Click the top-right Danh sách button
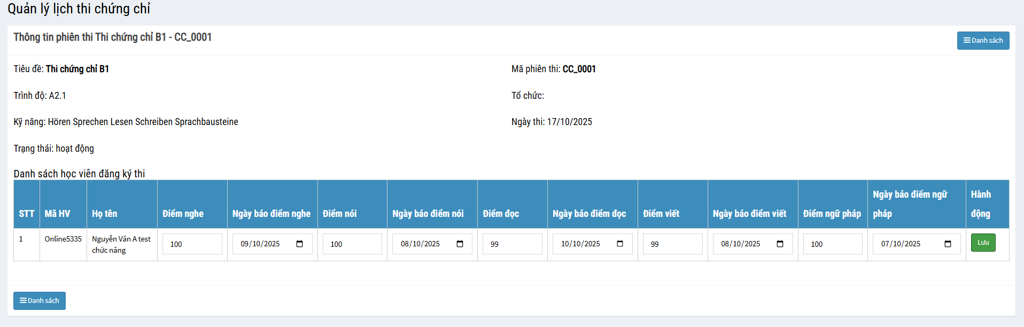This screenshot has width=1024, height=327. pos(983,41)
